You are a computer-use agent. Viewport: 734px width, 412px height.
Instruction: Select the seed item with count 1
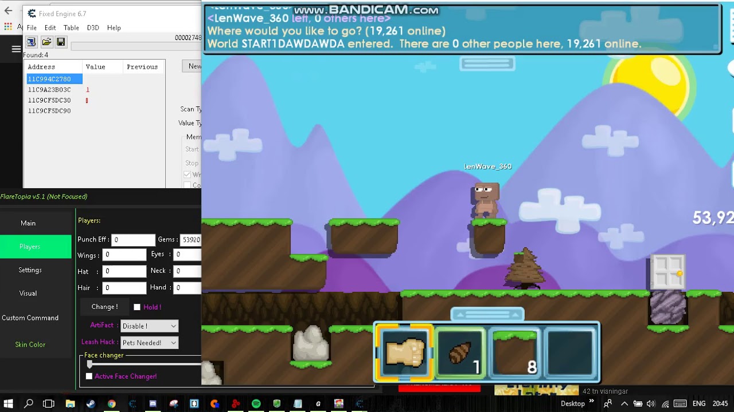460,352
